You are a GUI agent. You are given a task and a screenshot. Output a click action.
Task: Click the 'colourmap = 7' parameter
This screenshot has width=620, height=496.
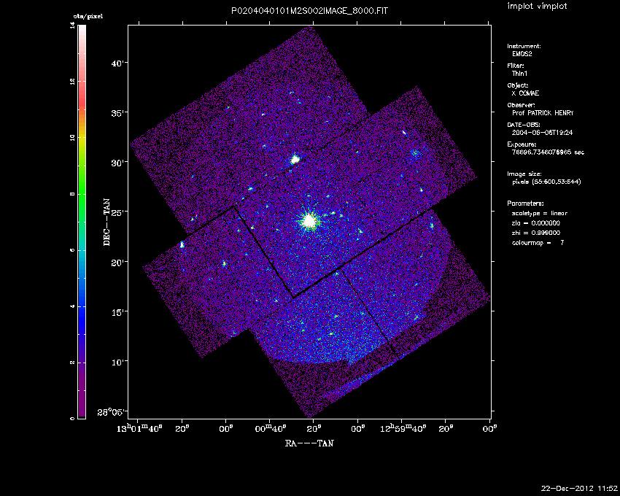click(538, 243)
